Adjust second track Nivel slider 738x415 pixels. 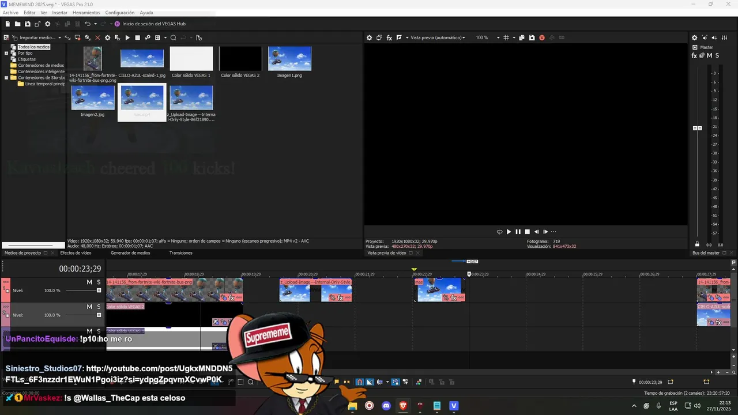[x=99, y=315]
